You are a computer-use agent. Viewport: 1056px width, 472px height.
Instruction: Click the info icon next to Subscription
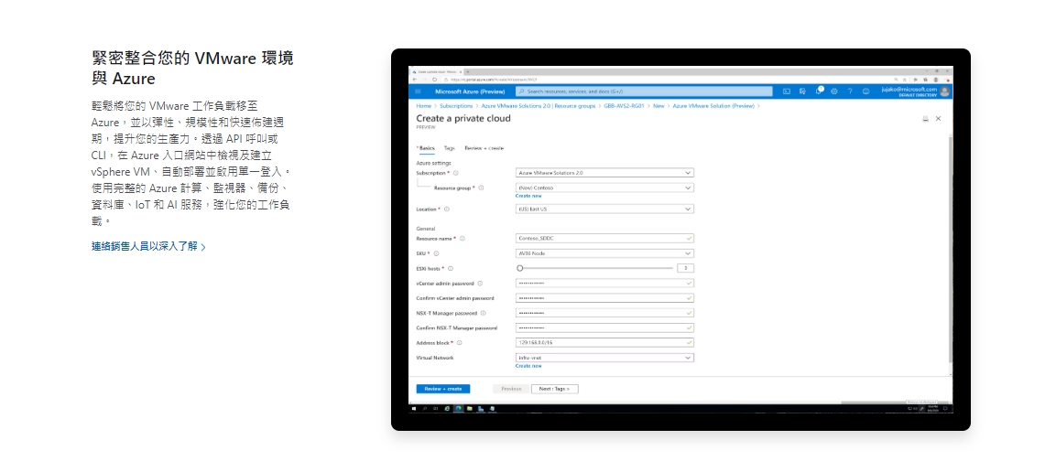(x=455, y=172)
